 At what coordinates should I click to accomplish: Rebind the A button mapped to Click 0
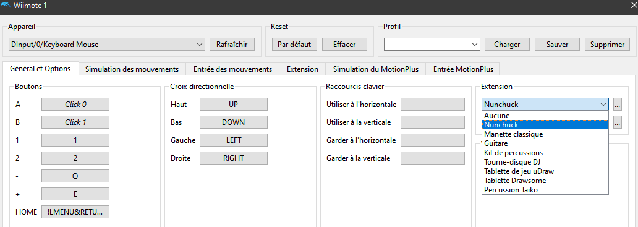point(75,104)
